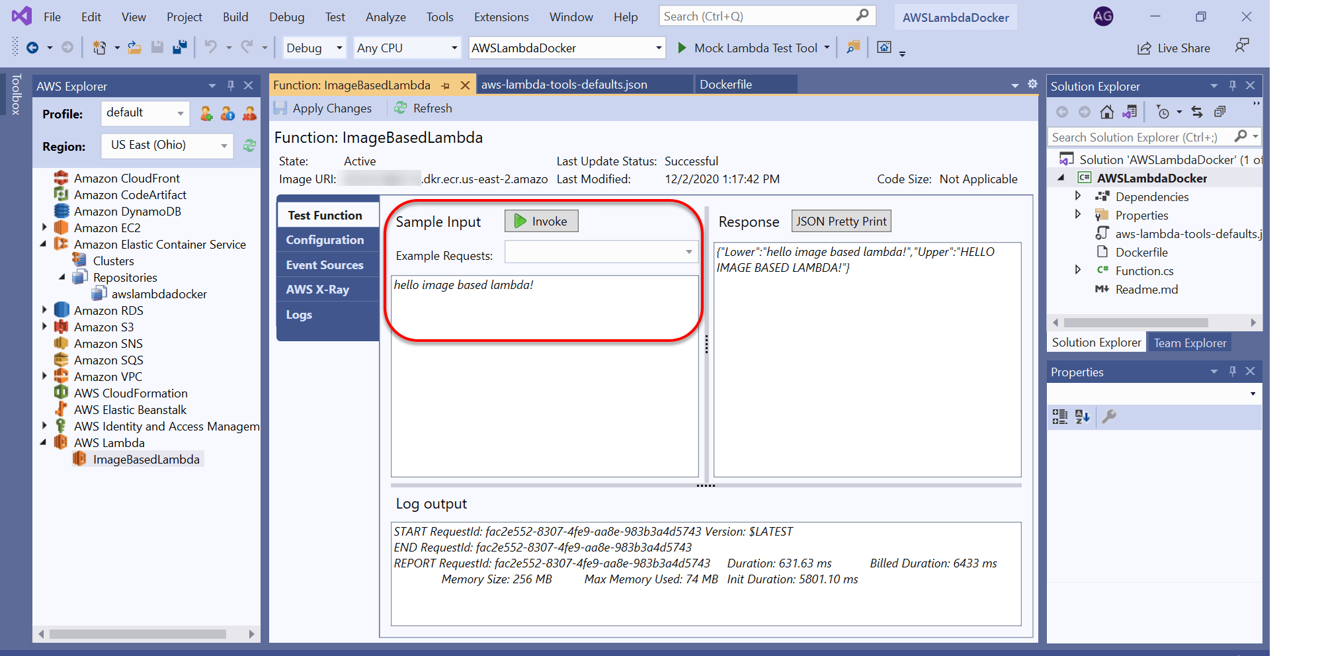
Task: Open the File menu
Action: click(x=52, y=17)
